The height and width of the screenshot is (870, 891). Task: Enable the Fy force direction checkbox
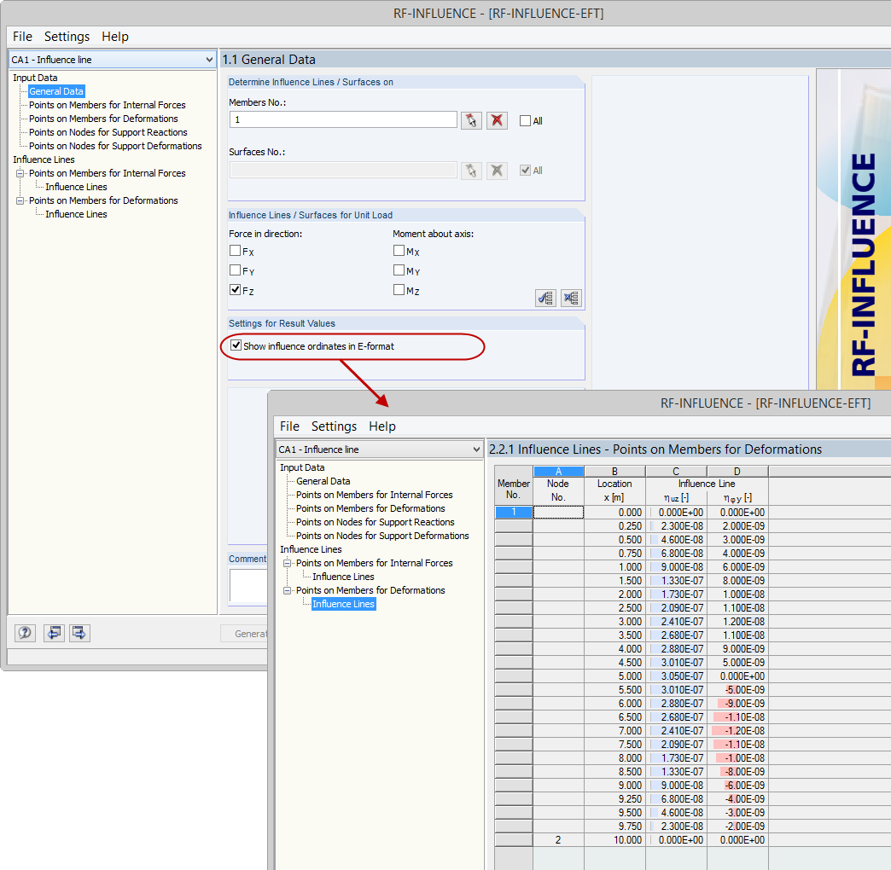coord(236,270)
